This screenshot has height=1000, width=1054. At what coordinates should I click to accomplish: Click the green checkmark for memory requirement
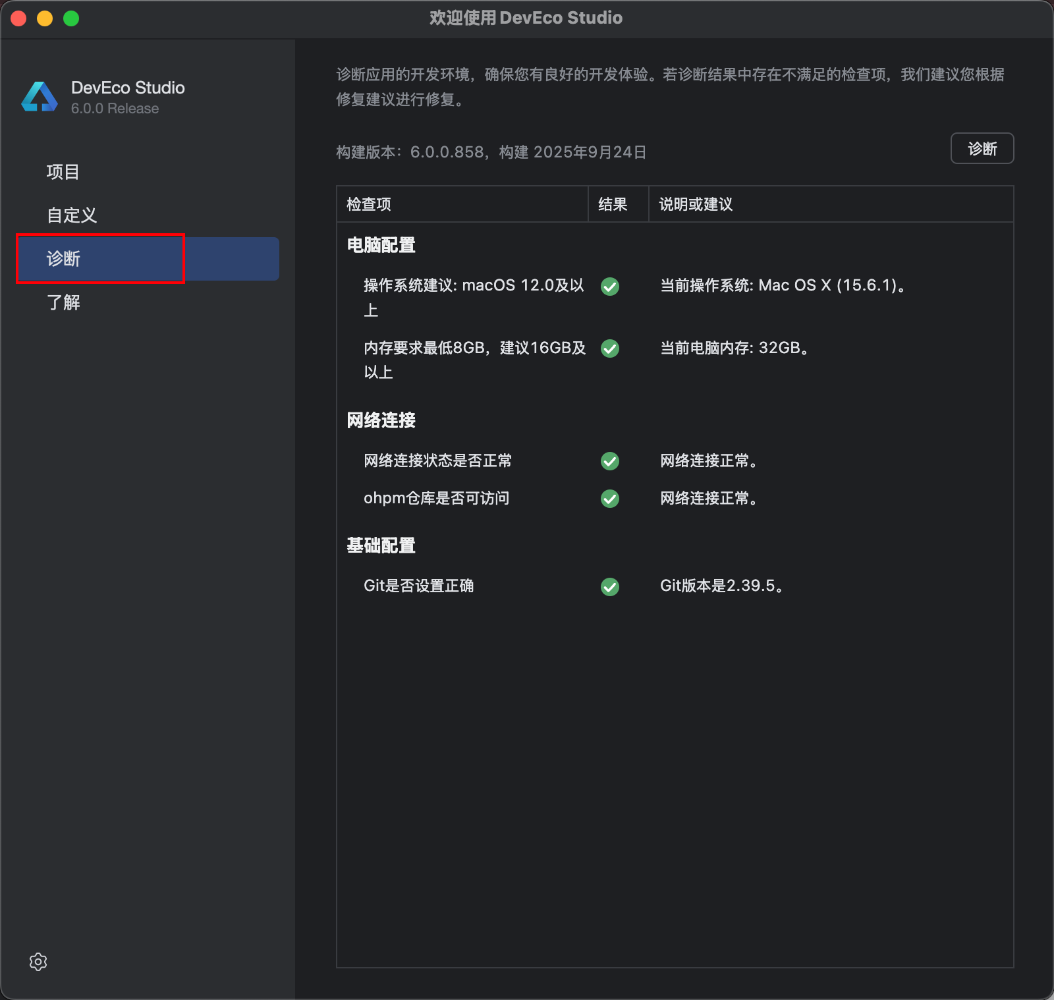(x=610, y=348)
